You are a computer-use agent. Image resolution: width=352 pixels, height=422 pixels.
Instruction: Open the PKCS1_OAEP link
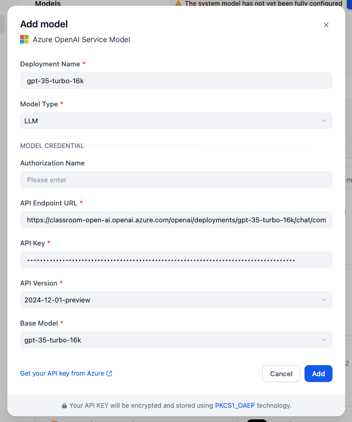[x=235, y=406]
